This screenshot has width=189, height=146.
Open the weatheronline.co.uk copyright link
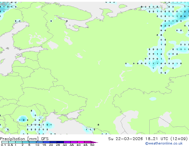pyautogui.click(x=164, y=143)
